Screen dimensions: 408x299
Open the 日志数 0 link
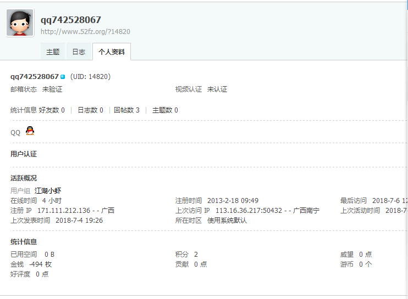(x=90, y=110)
